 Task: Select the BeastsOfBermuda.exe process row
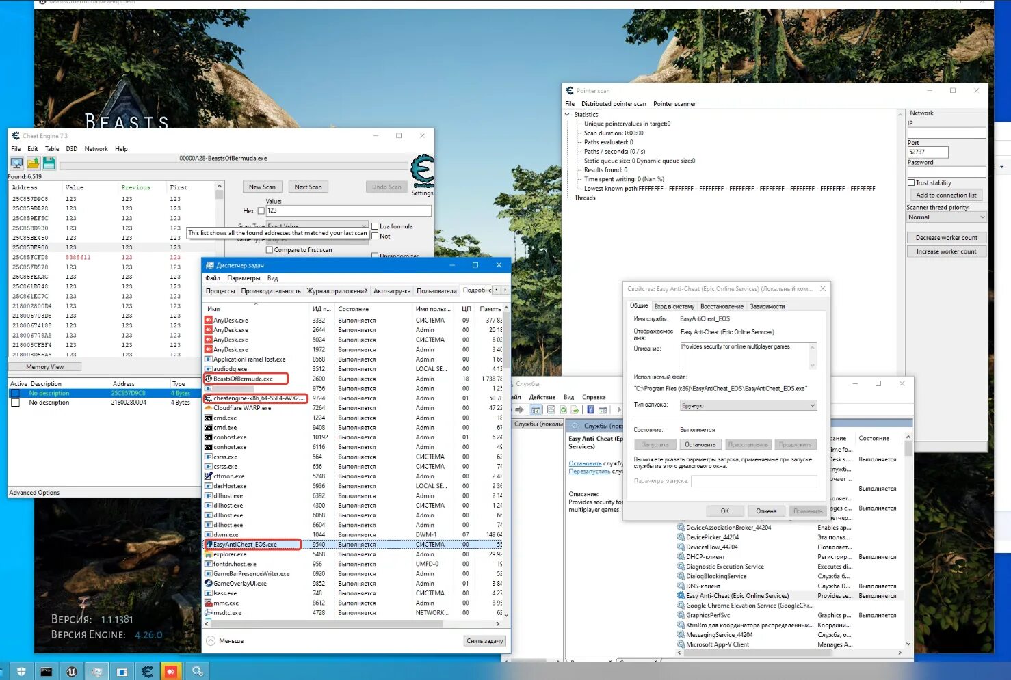353,379
